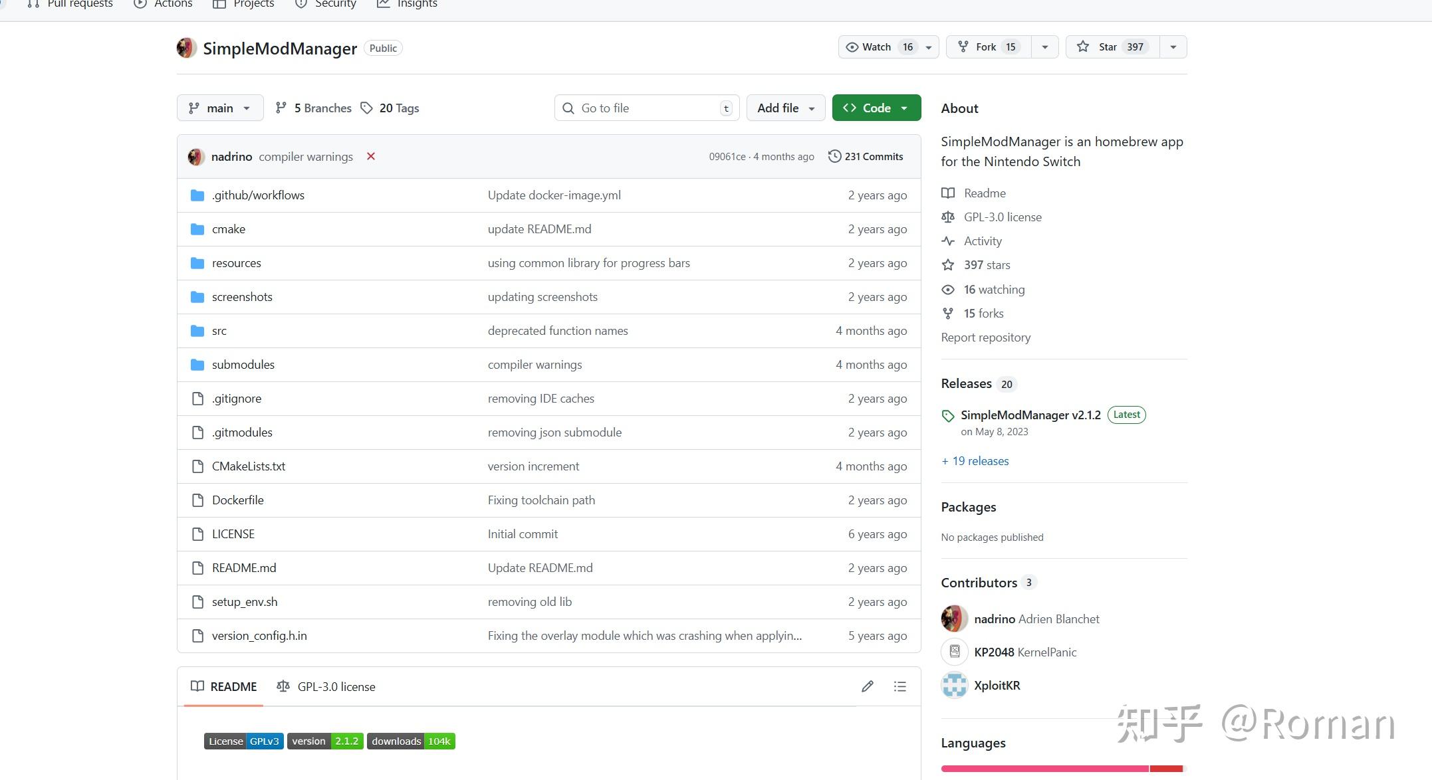The width and height of the screenshot is (1432, 780).
Task: Click the edit README pencil icon
Action: coord(867,686)
